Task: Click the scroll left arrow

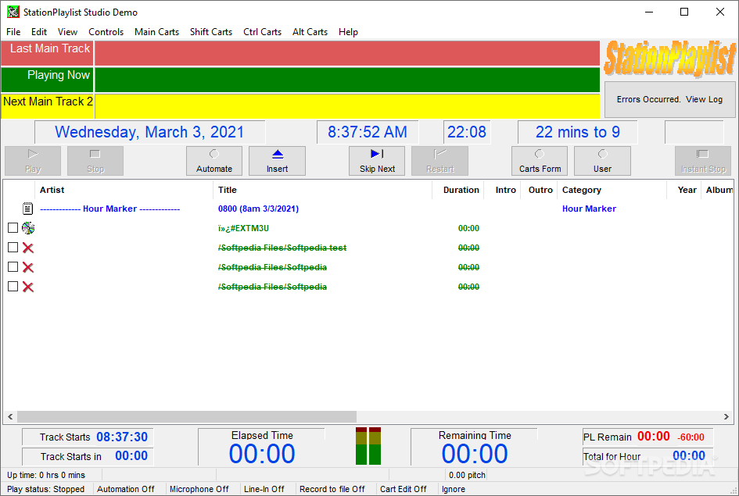Action: 10,416
